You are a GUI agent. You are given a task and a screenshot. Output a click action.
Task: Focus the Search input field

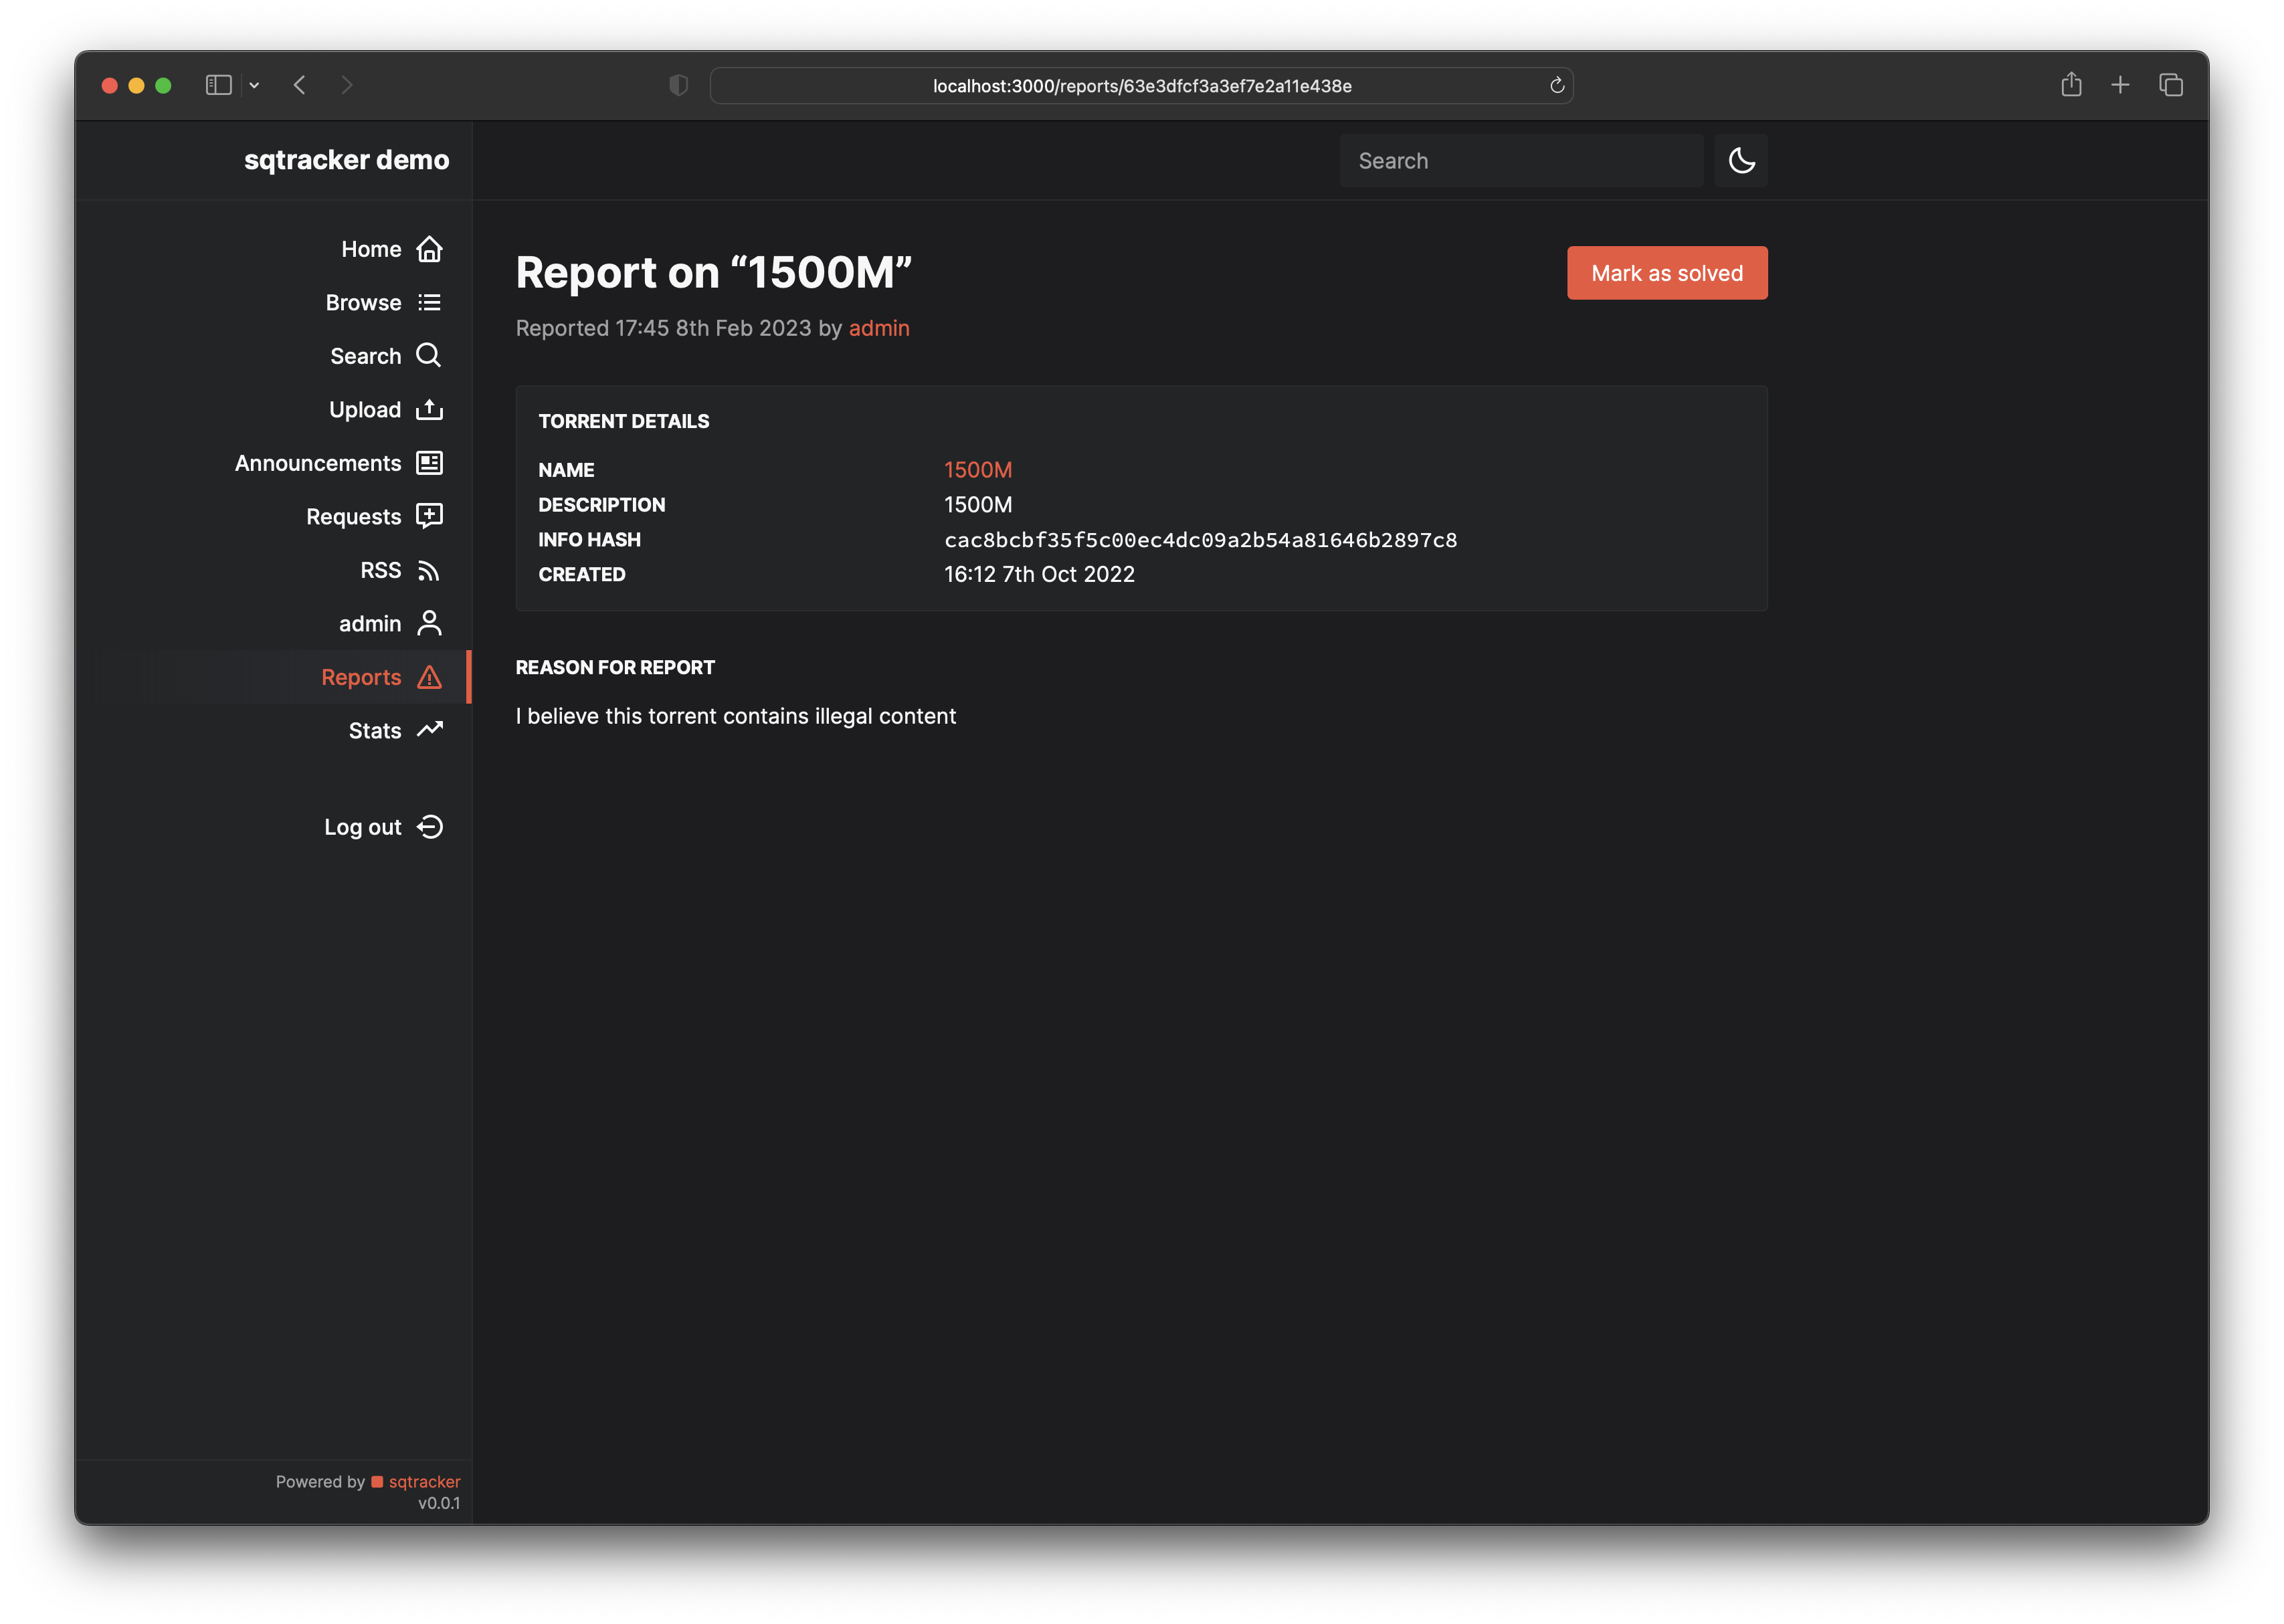[x=1520, y=161]
